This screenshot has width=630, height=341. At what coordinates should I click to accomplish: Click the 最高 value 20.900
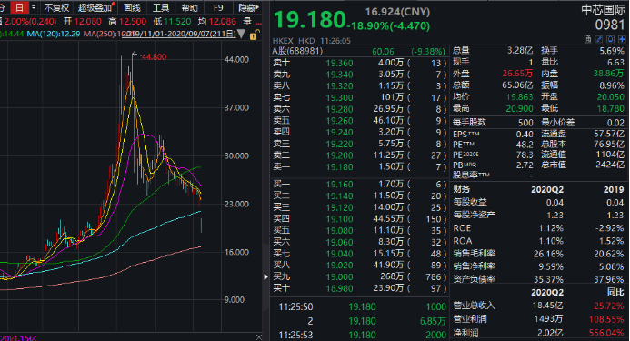pos(519,108)
